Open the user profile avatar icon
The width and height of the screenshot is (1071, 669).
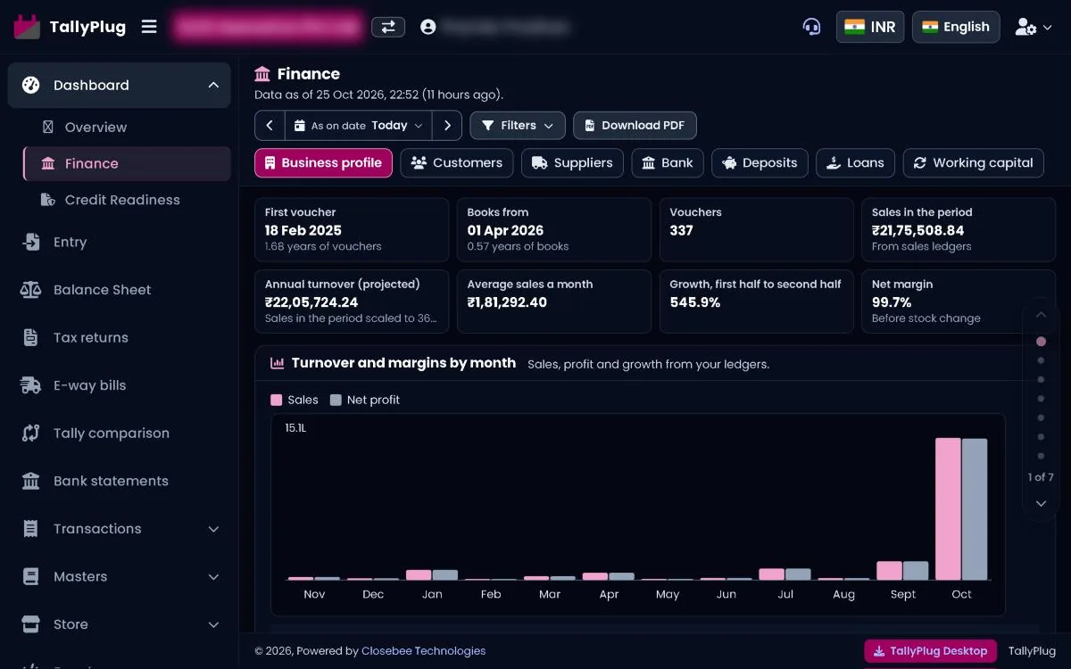point(428,27)
